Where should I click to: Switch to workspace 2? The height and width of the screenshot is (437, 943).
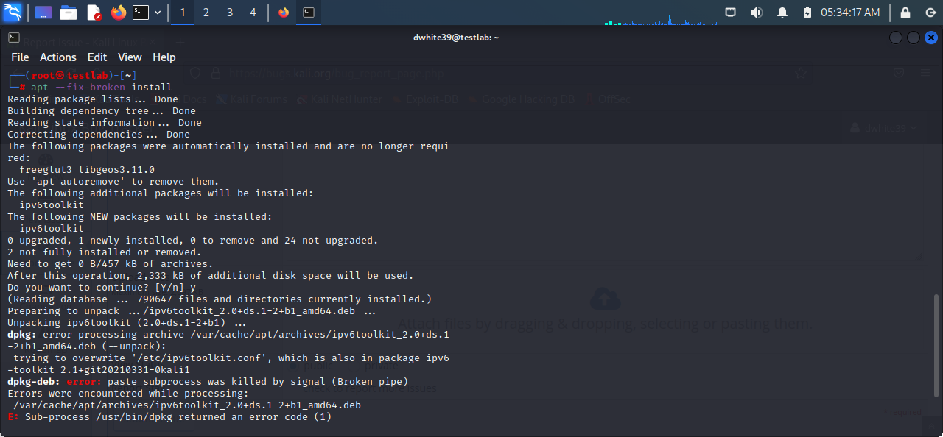[206, 13]
